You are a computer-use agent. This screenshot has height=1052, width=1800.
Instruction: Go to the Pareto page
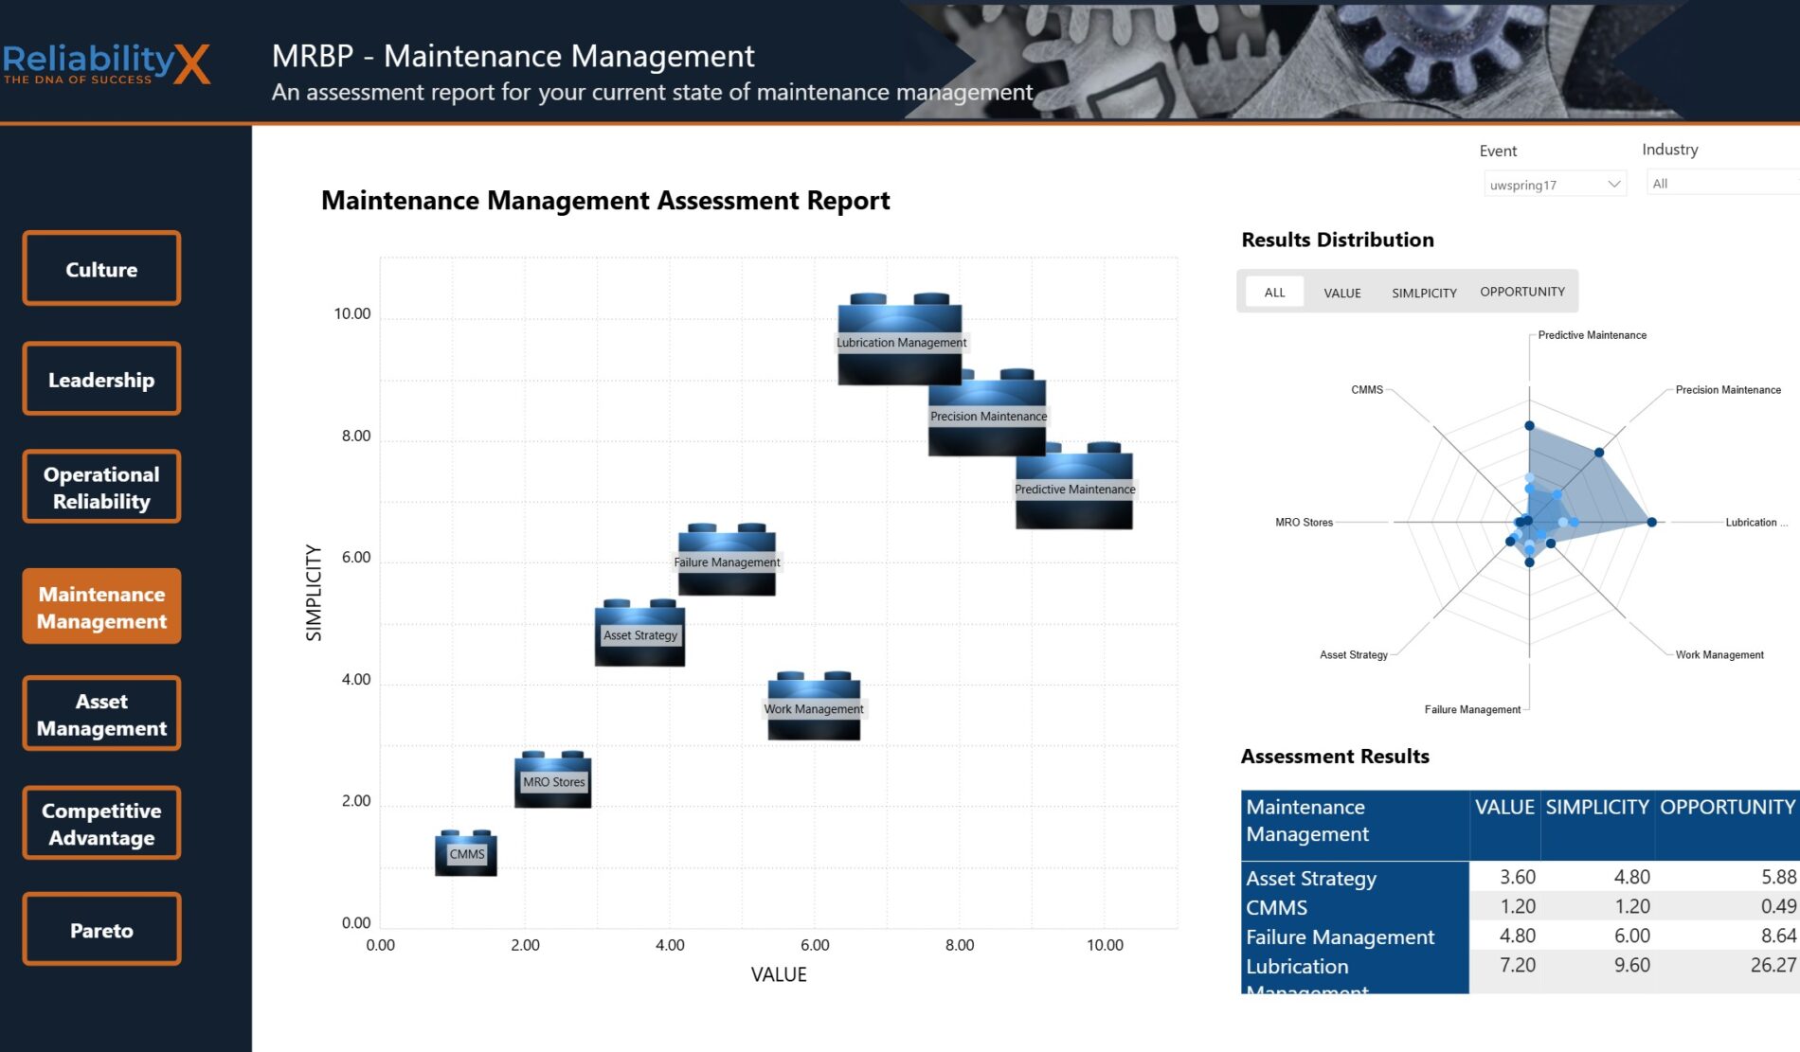tap(101, 930)
